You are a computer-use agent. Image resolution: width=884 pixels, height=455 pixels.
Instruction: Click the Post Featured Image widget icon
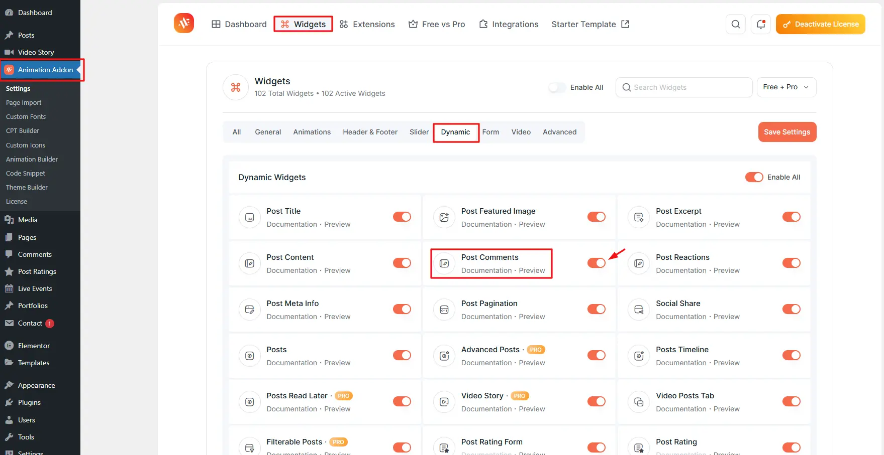click(444, 217)
